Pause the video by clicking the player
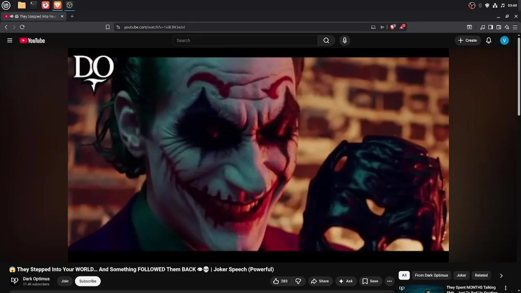521x293 pixels. point(258,155)
